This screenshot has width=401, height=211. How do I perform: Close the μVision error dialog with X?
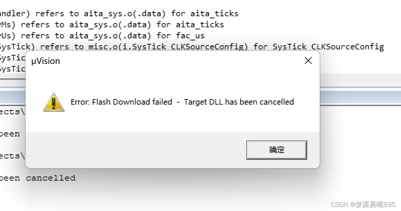pos(308,60)
